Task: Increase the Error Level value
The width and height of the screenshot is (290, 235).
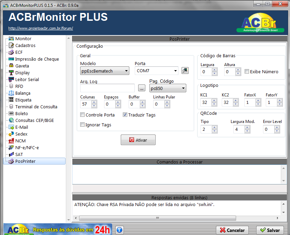Action: (x=277, y=127)
